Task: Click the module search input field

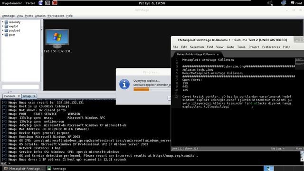Action: pyautogui.click(x=20, y=86)
